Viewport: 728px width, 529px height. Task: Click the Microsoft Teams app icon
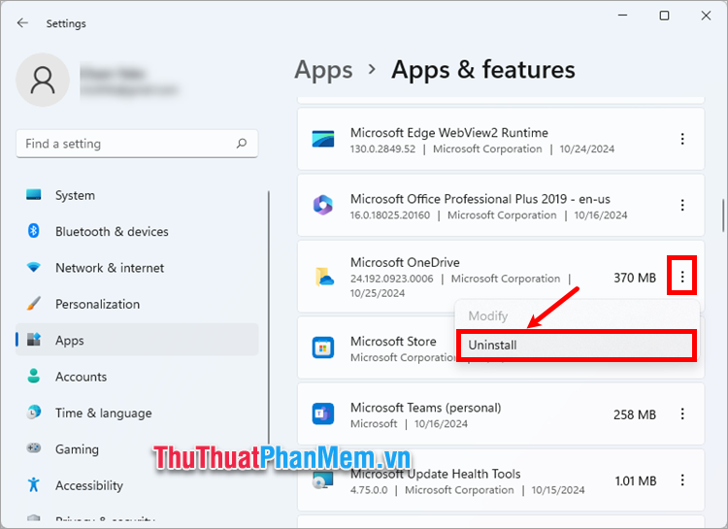pos(322,413)
